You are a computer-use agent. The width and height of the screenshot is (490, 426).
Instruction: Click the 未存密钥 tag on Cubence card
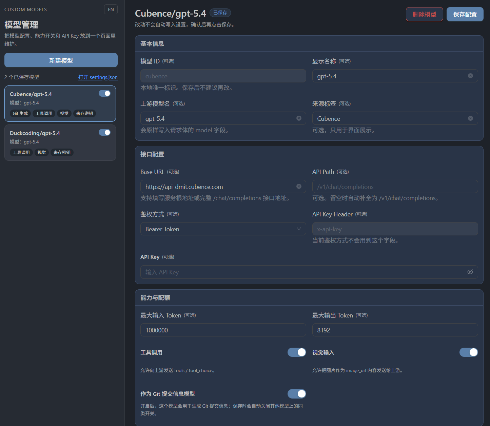tap(84, 114)
